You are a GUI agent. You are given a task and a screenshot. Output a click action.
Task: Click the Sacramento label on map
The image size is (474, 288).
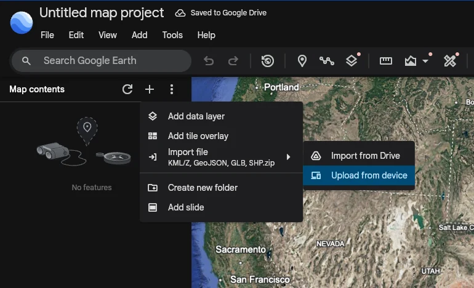click(241, 250)
